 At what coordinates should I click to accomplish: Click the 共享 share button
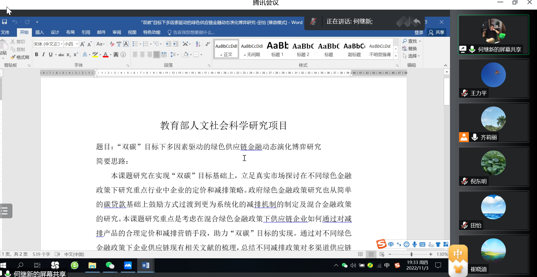point(436,32)
